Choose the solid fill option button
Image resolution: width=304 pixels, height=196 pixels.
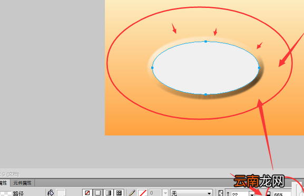click(98, 193)
